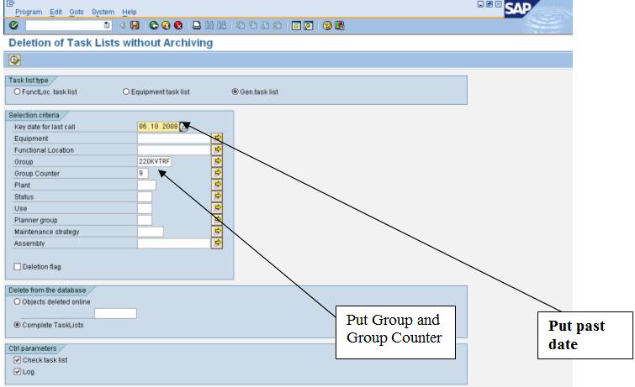This screenshot has width=635, height=387.
Task: Click the Last Page navigation icon
Action: coord(278,25)
